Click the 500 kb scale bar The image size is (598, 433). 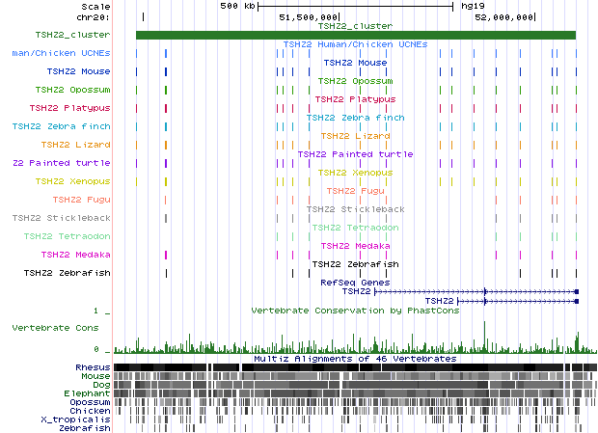click(355, 6)
